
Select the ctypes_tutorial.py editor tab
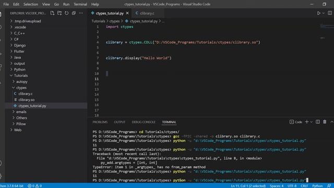pyautogui.click(x=110, y=13)
